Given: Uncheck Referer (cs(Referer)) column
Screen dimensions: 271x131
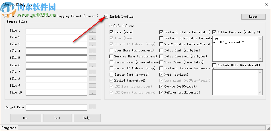Looking at the screenshot, I should pyautogui.click(x=161, y=93).
